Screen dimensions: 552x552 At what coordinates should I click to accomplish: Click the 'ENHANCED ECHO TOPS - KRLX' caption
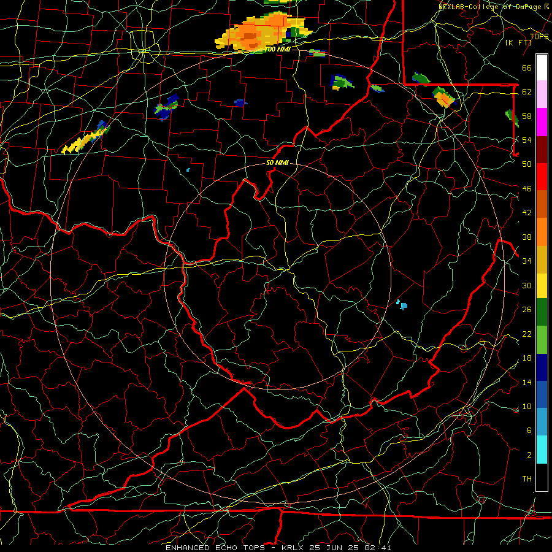click(x=235, y=548)
